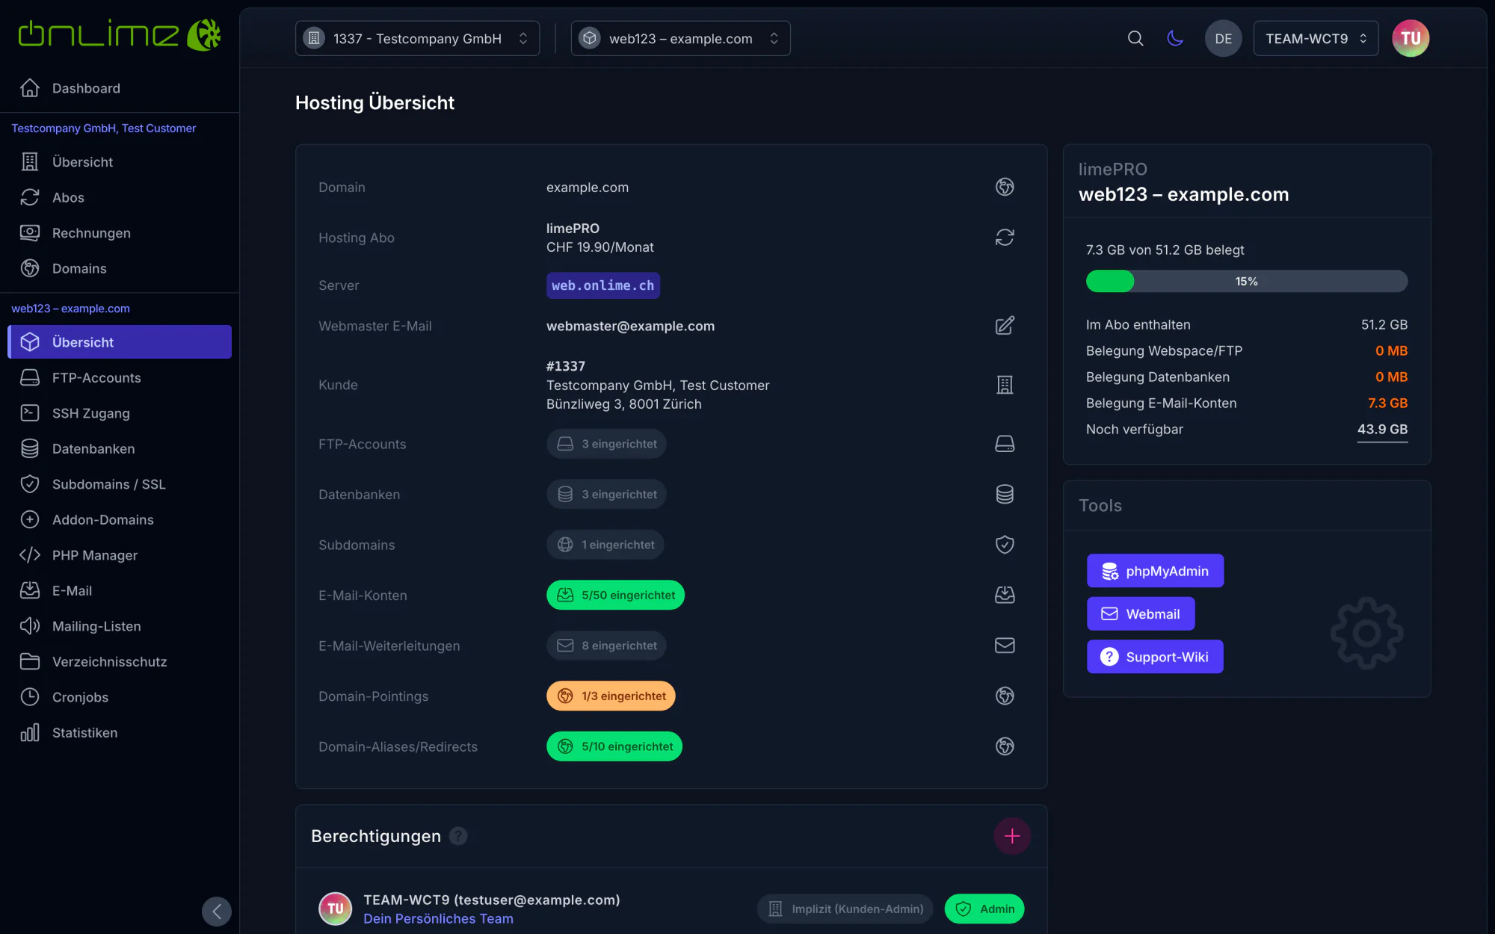Click '5/50 eingerichtet' E-Mail-Konten badge
This screenshot has width=1495, height=934.
[615, 595]
